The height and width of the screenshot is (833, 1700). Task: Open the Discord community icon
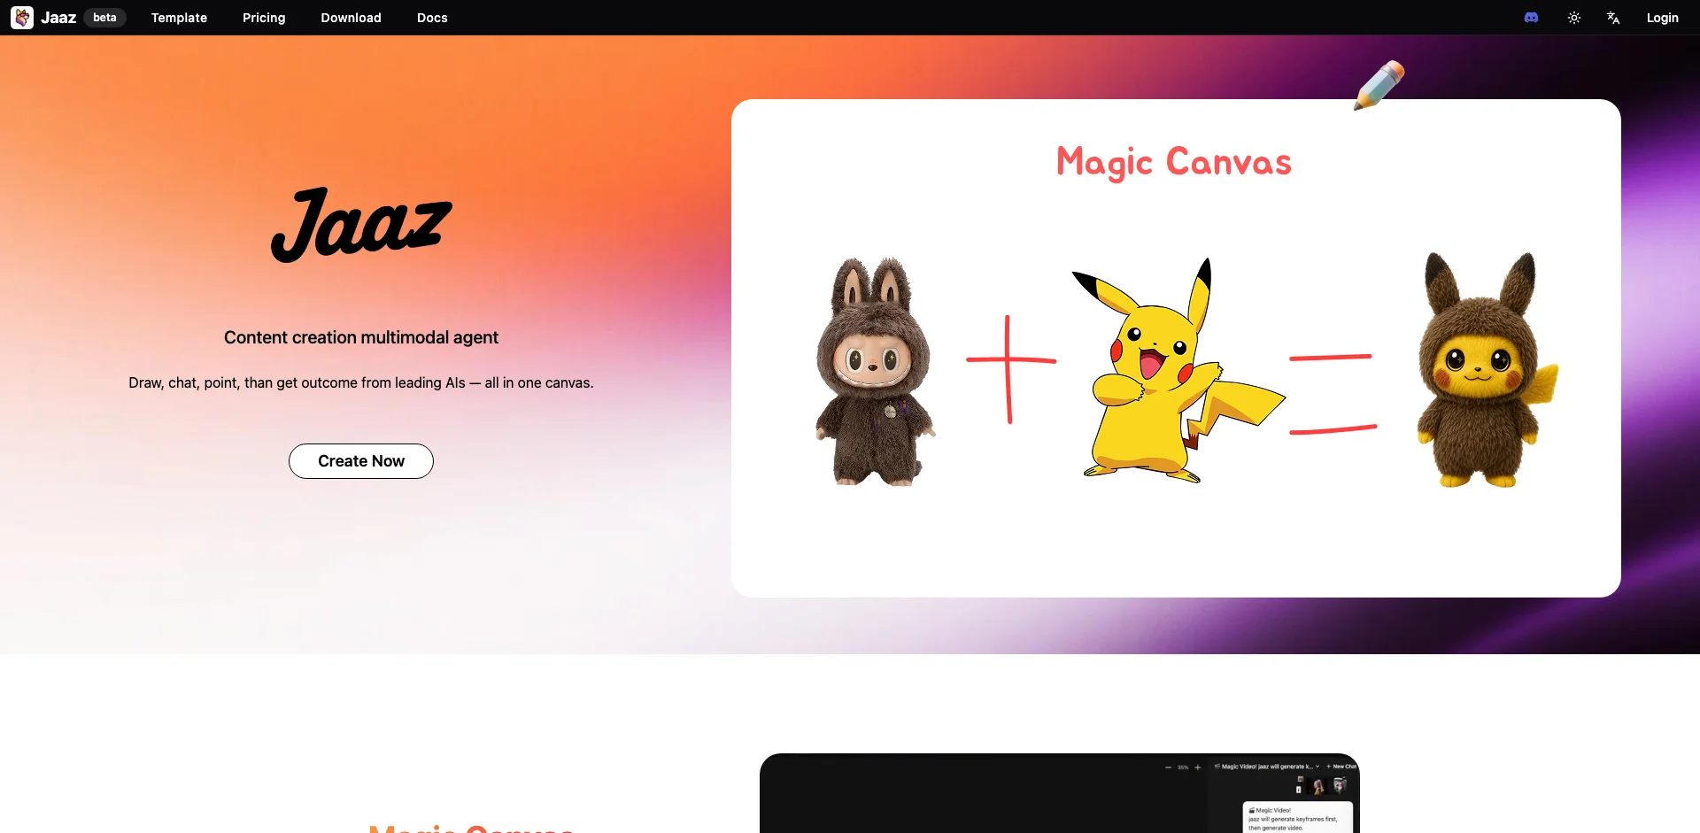1531,18
